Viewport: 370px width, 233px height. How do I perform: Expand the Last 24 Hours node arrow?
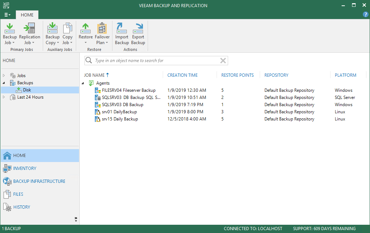click(x=4, y=97)
